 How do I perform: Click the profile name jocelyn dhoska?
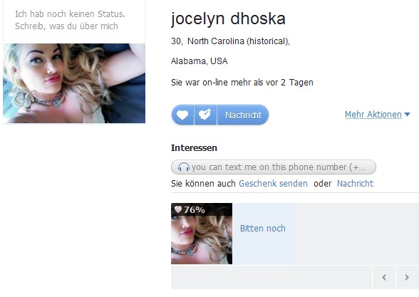228,19
